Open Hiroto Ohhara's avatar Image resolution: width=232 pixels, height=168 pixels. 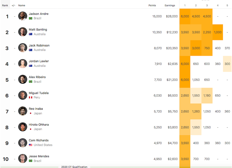coord(23,127)
